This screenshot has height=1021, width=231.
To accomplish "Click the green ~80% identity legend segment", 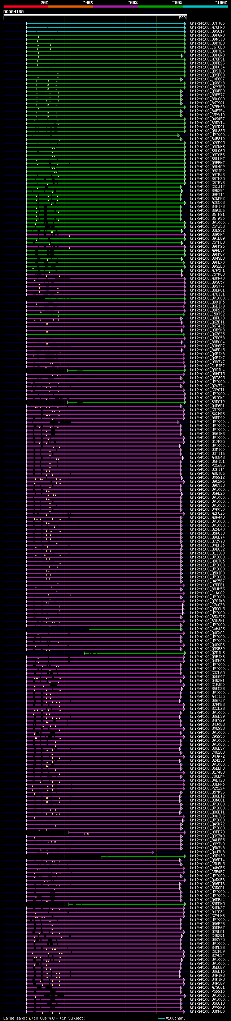I will click(160, 7).
